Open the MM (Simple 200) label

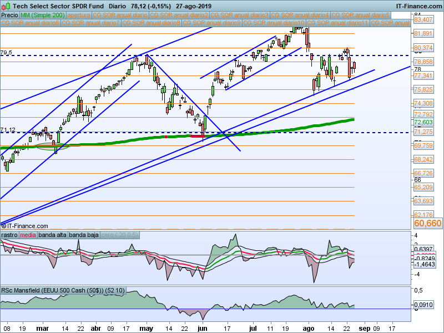[43, 15]
